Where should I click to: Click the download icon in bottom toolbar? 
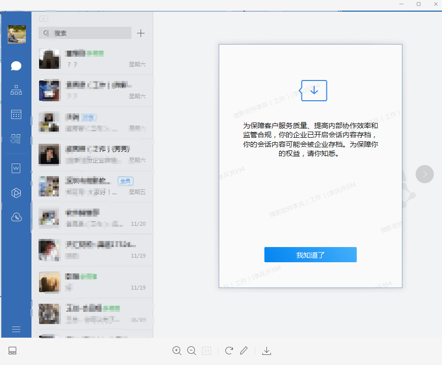pos(266,351)
